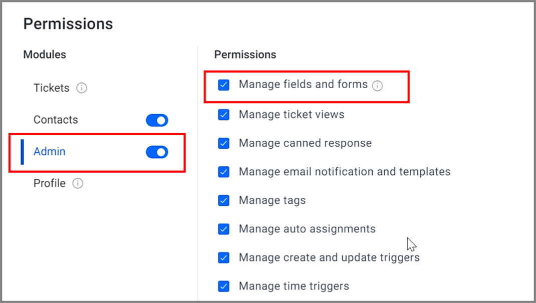Toggle Manage email notification and templates checkbox
Image resolution: width=536 pixels, height=303 pixels.
(x=224, y=172)
